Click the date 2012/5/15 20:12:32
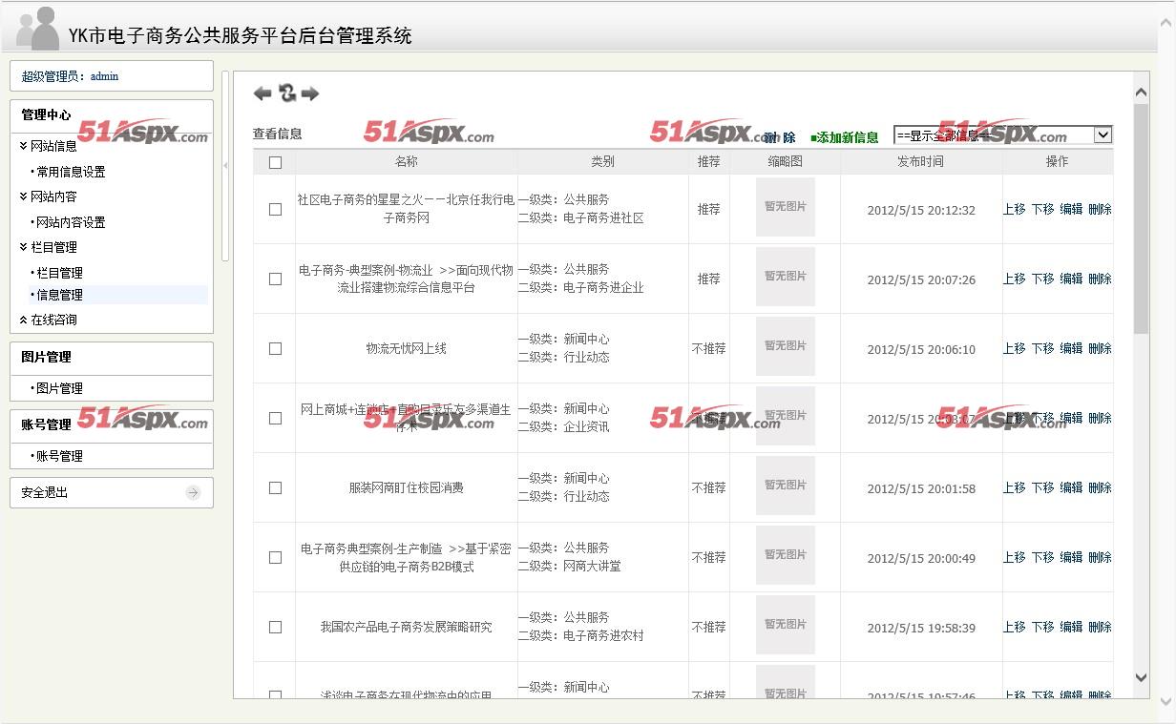Screen dimensions: 1176x724 point(921,210)
